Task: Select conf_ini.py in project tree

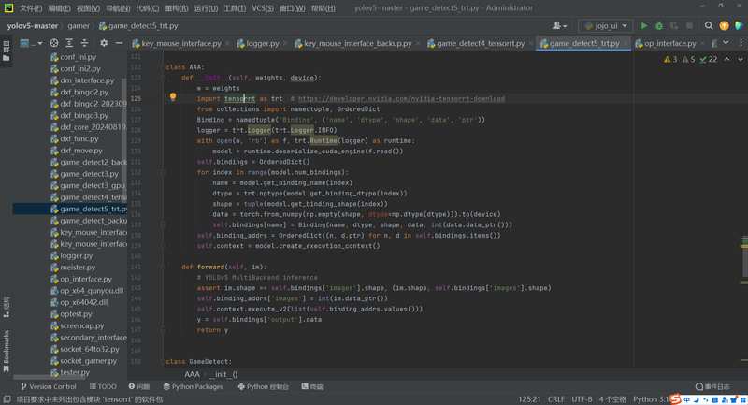Action: 79,57
